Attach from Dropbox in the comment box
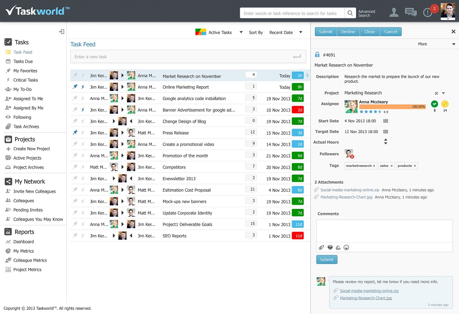459x314 pixels. 330,248
